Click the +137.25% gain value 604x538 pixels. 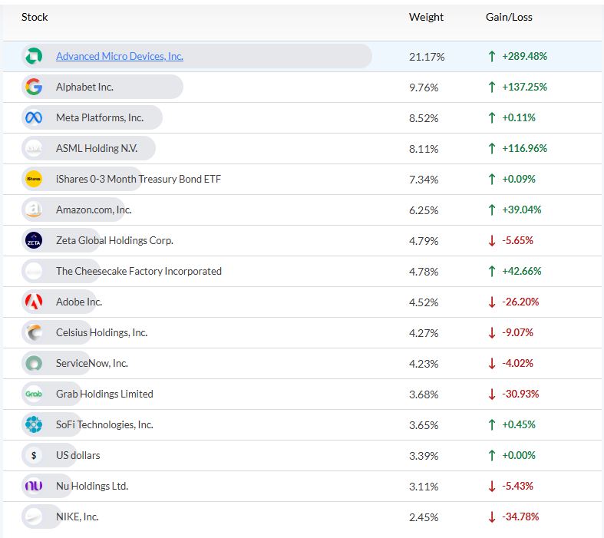tap(524, 87)
